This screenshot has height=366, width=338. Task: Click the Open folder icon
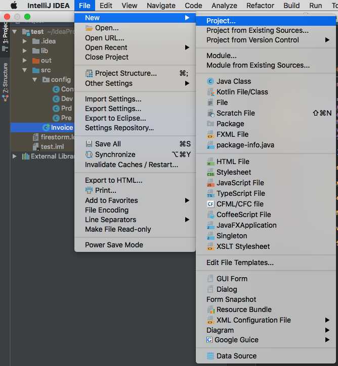(x=89, y=28)
